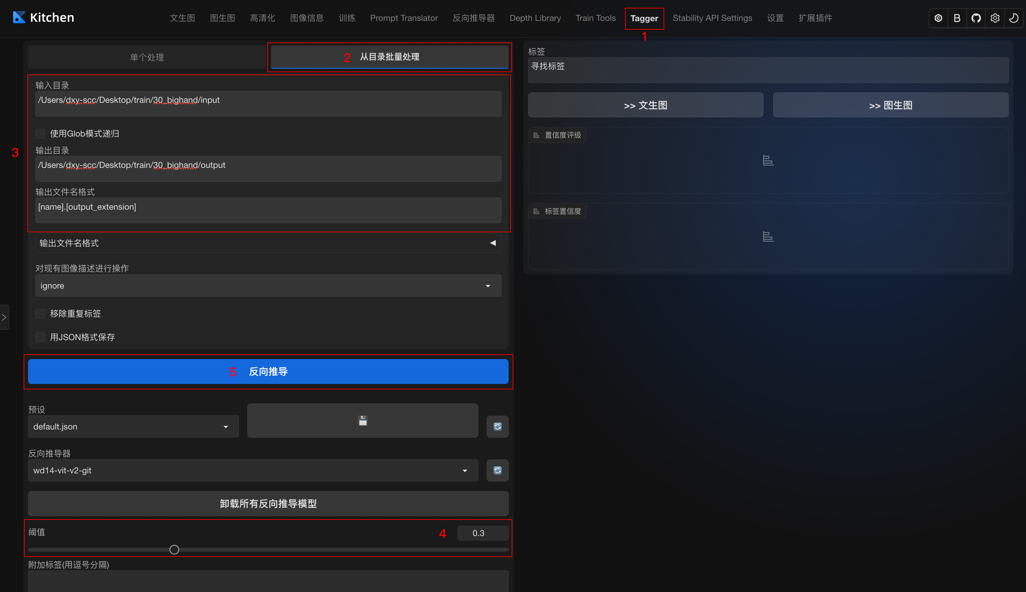
Task: Open the Train Tools tab
Action: (x=595, y=18)
